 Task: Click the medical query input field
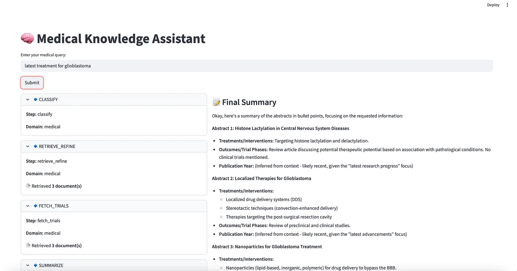257,66
